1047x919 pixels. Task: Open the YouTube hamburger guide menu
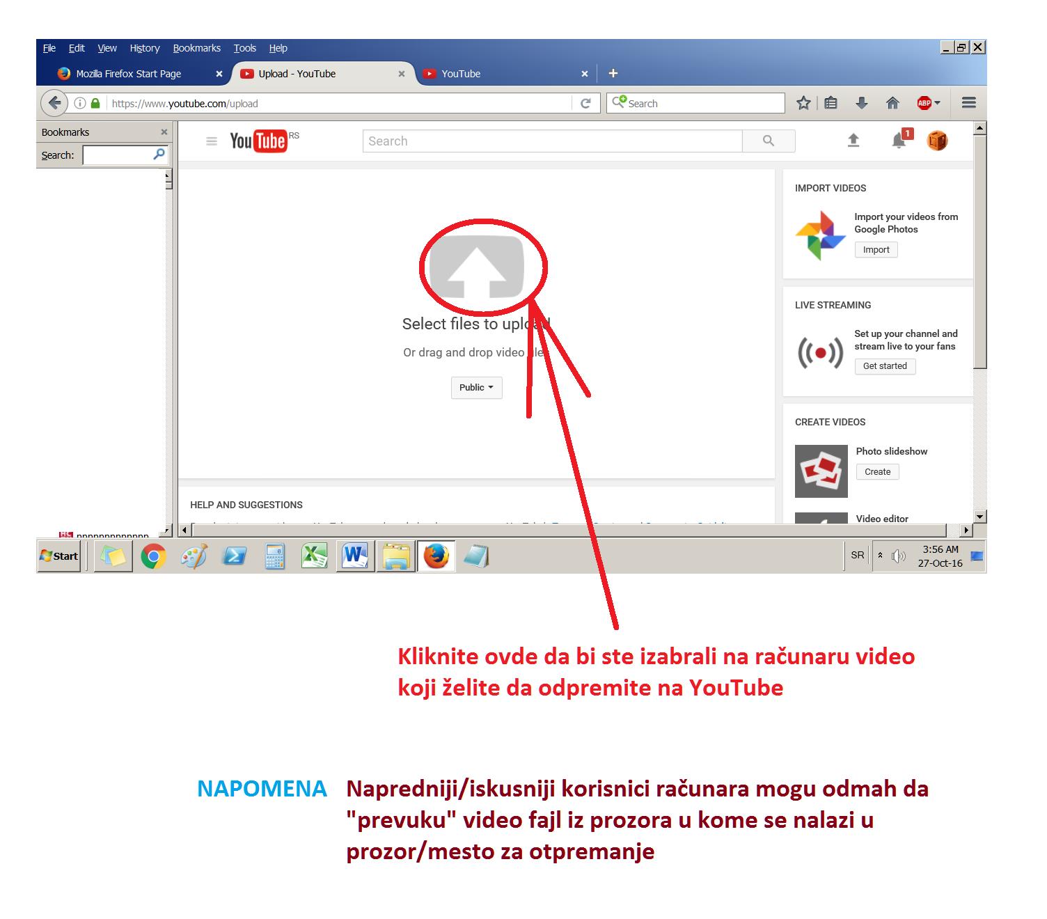point(212,141)
